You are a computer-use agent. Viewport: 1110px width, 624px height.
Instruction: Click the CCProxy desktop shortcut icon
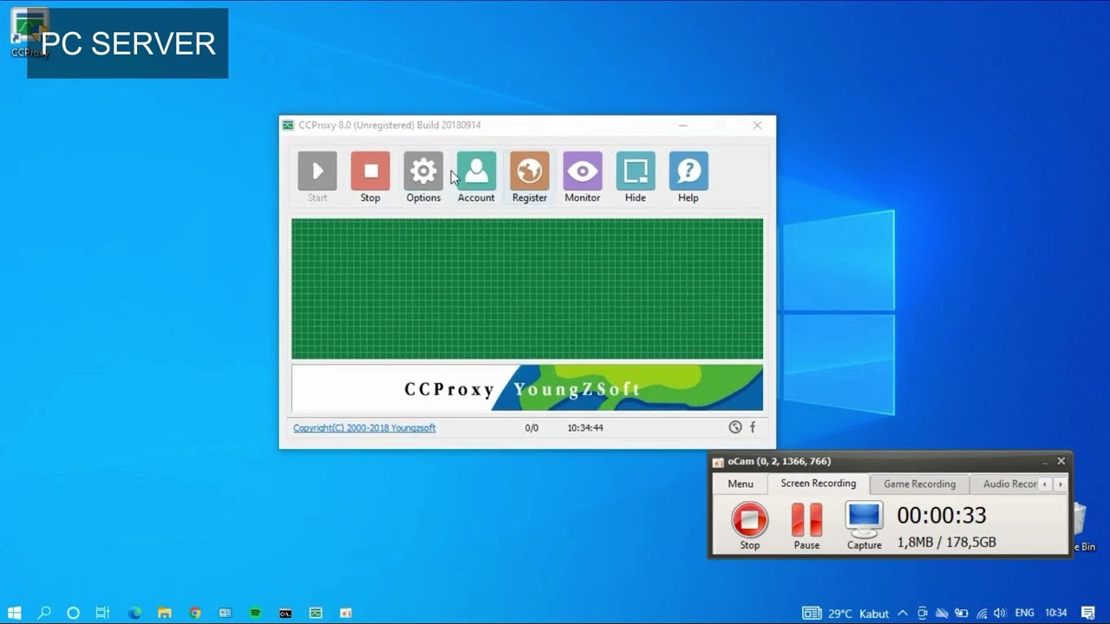(29, 33)
